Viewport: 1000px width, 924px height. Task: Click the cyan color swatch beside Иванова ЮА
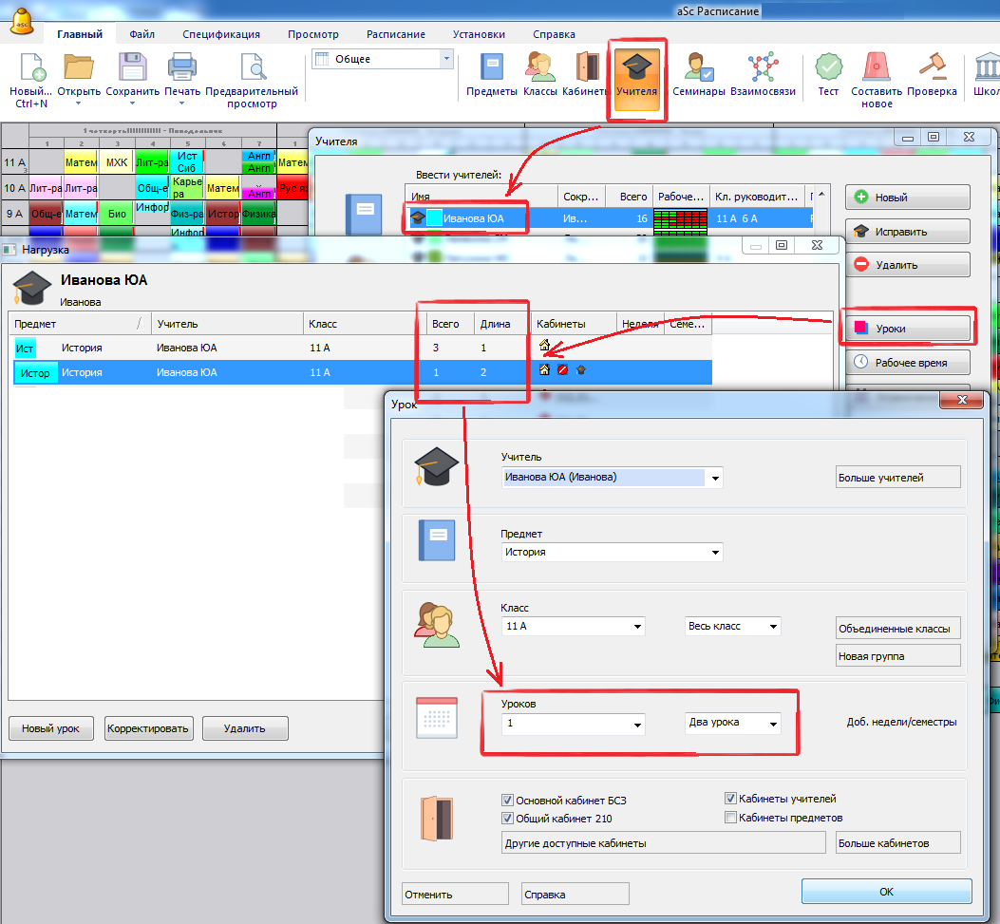434,217
